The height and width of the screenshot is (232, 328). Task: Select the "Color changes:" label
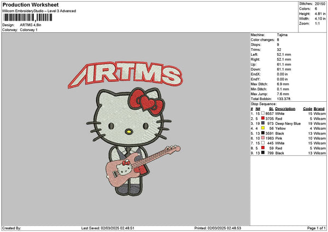263,40
